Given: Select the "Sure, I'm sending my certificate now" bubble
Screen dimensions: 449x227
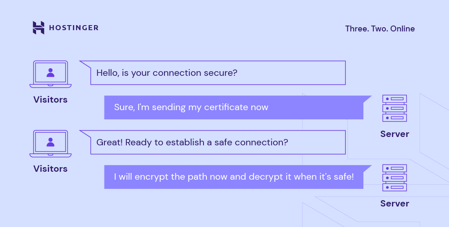Looking at the screenshot, I should click(x=233, y=108).
